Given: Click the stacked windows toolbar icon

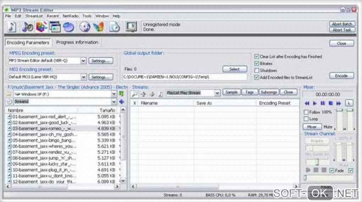Looking at the screenshot, I should tap(55, 27).
